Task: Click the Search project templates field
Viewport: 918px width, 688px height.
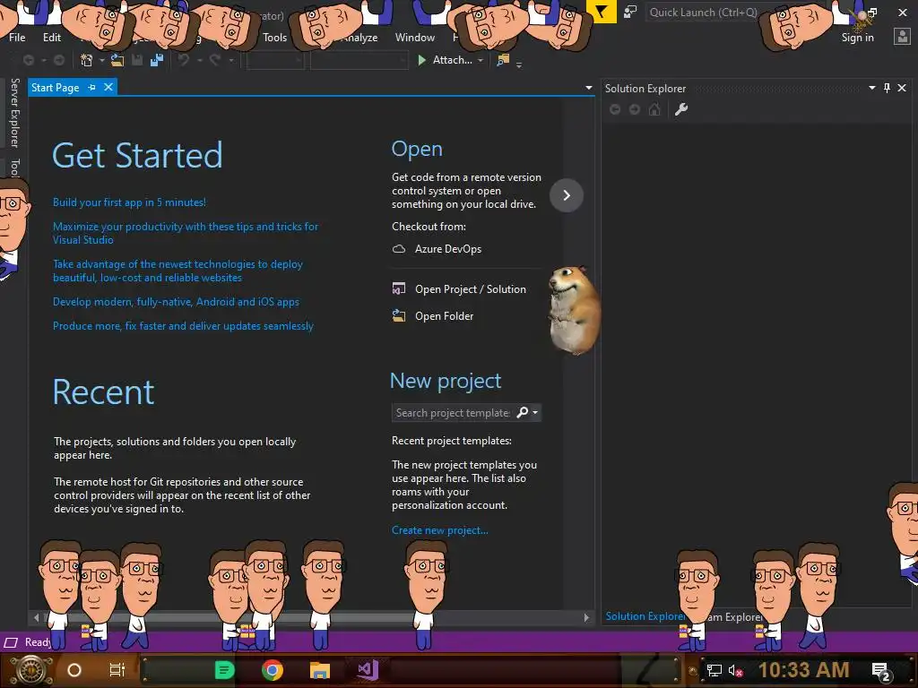Action: pos(453,412)
